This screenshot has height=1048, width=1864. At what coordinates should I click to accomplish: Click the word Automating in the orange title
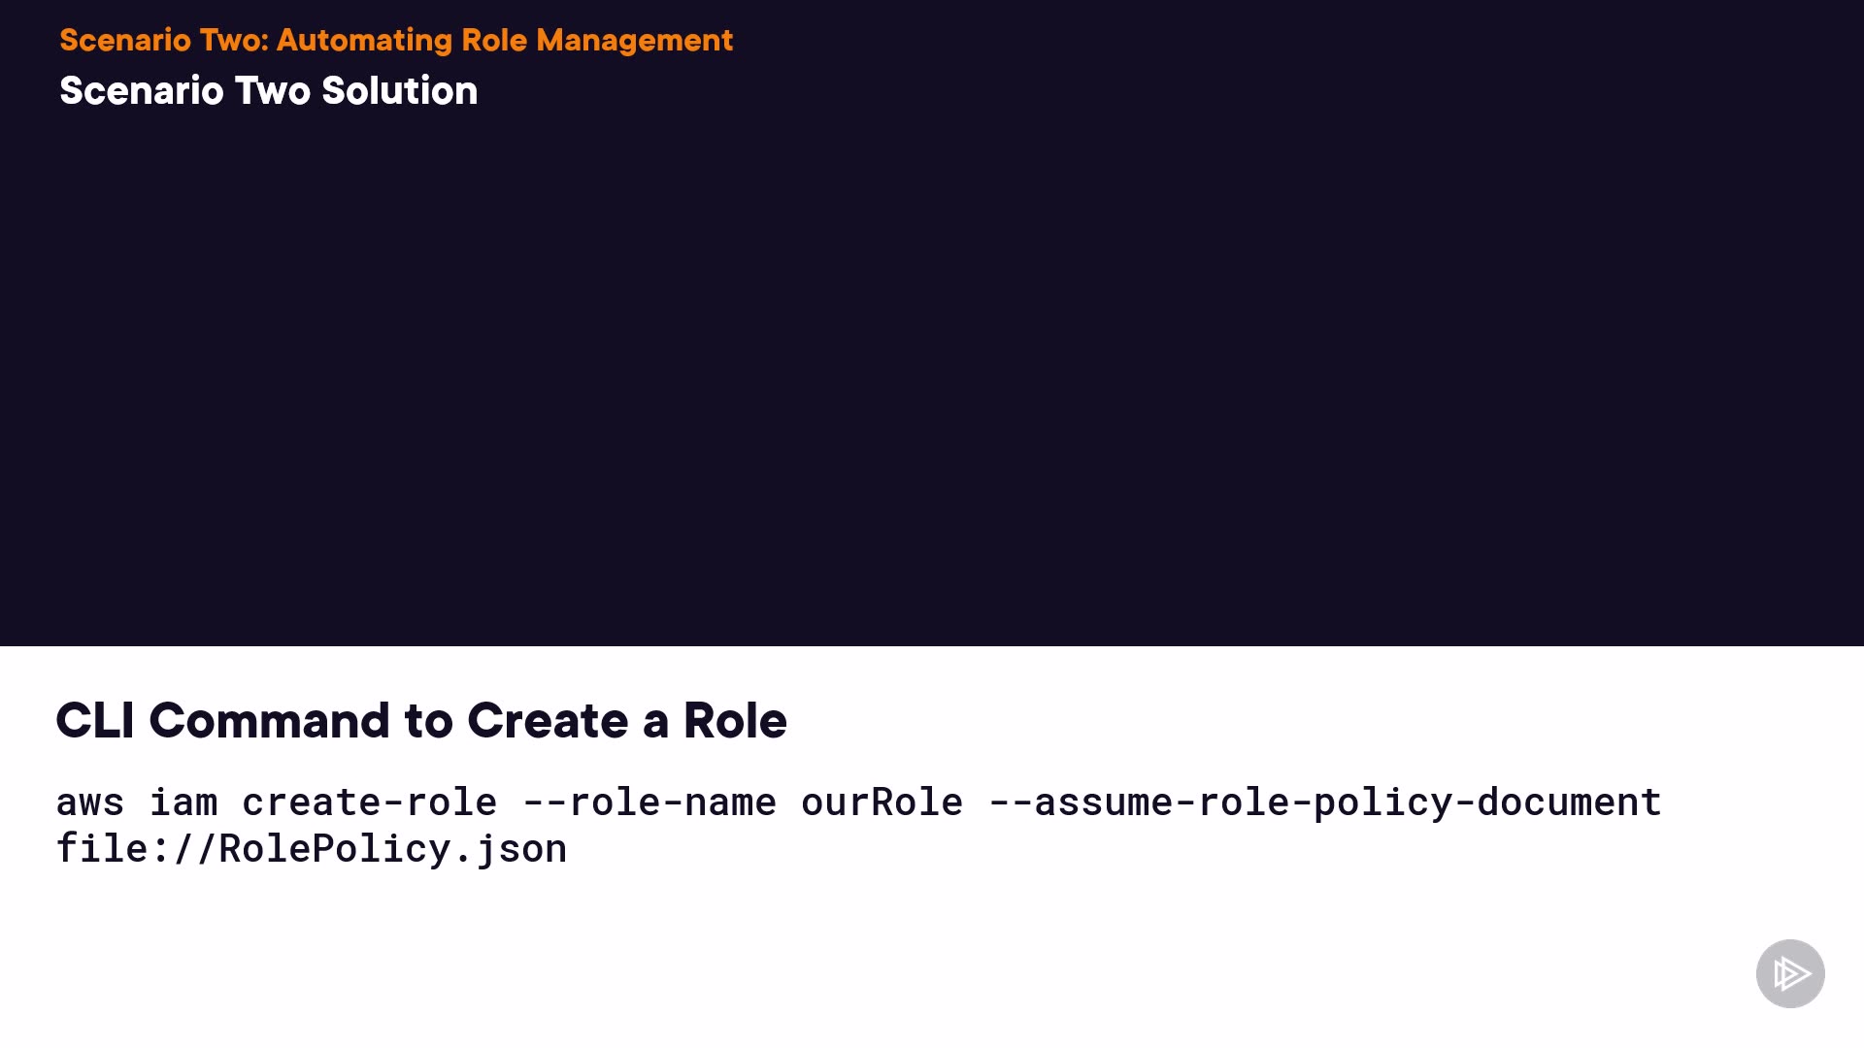364,40
